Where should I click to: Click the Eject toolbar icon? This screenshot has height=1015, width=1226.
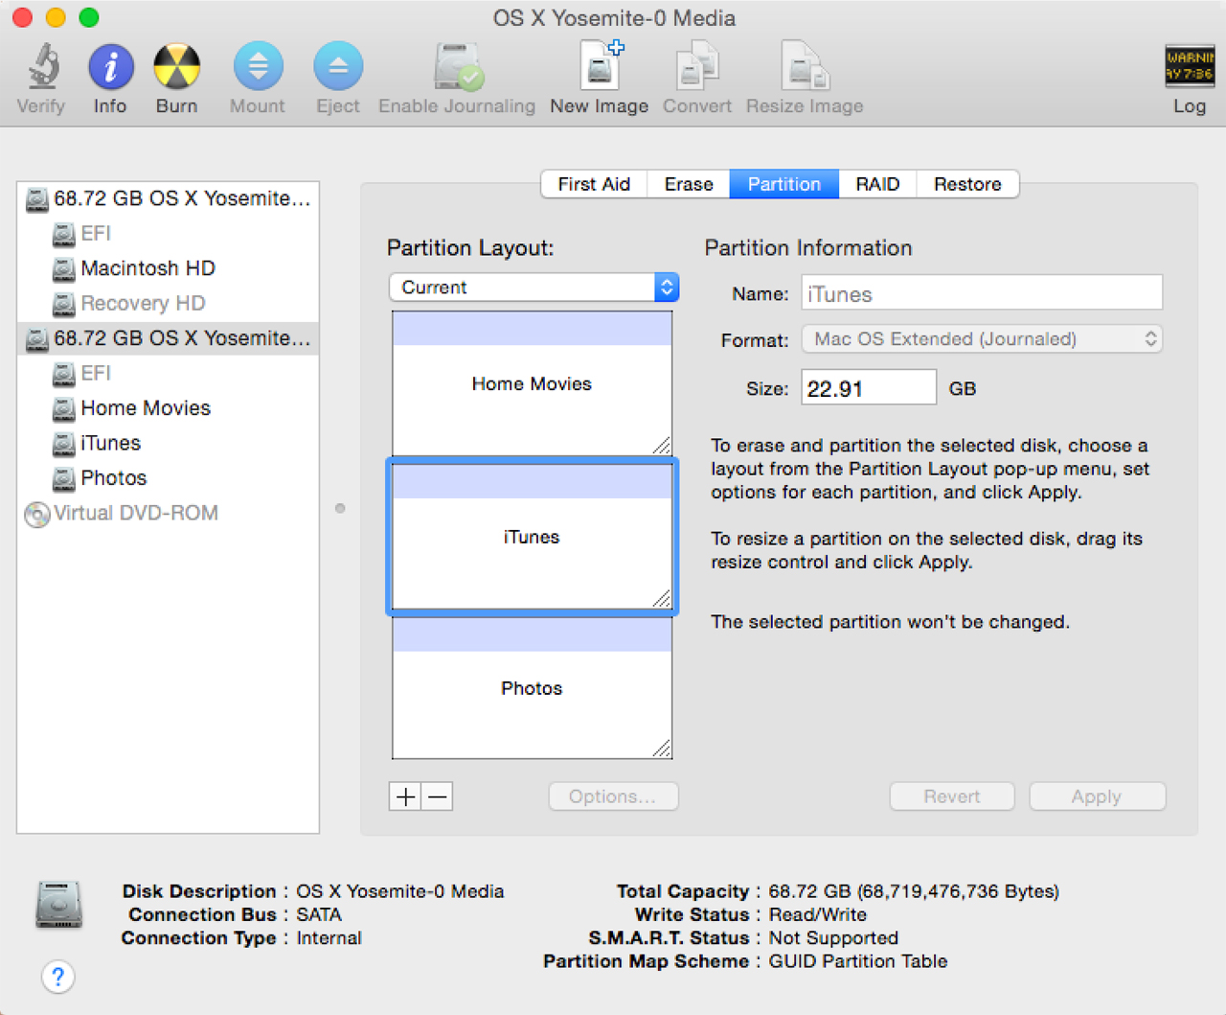[x=338, y=66]
